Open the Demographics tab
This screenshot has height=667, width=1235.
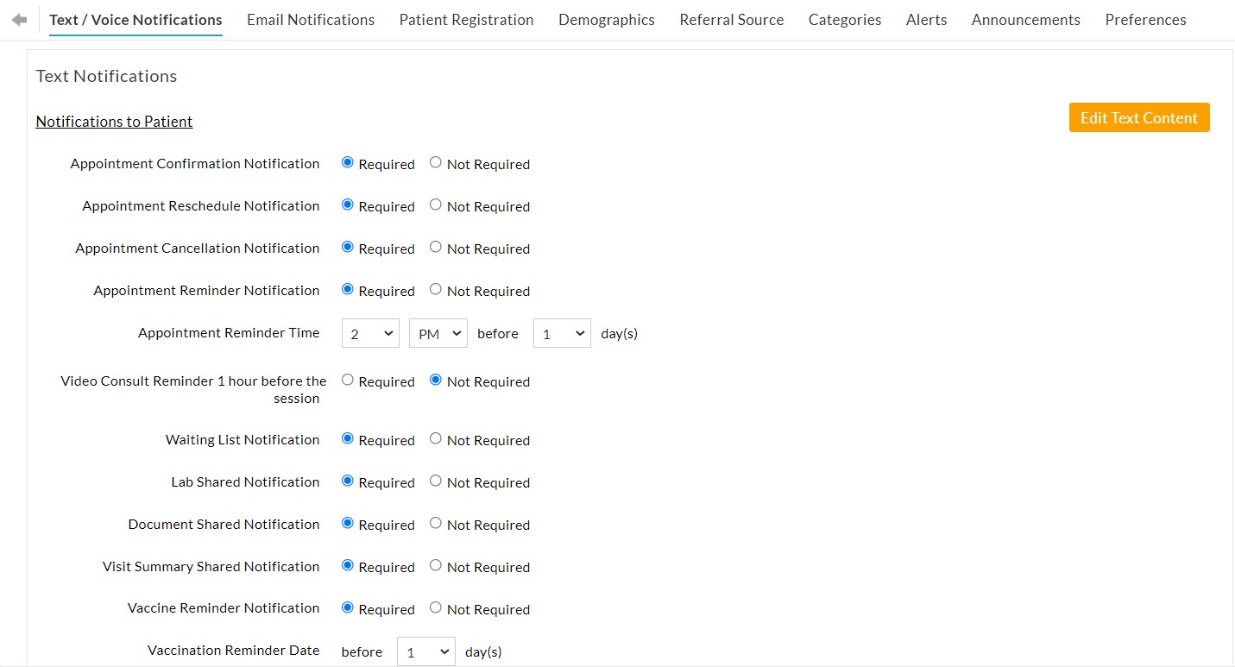pos(606,19)
